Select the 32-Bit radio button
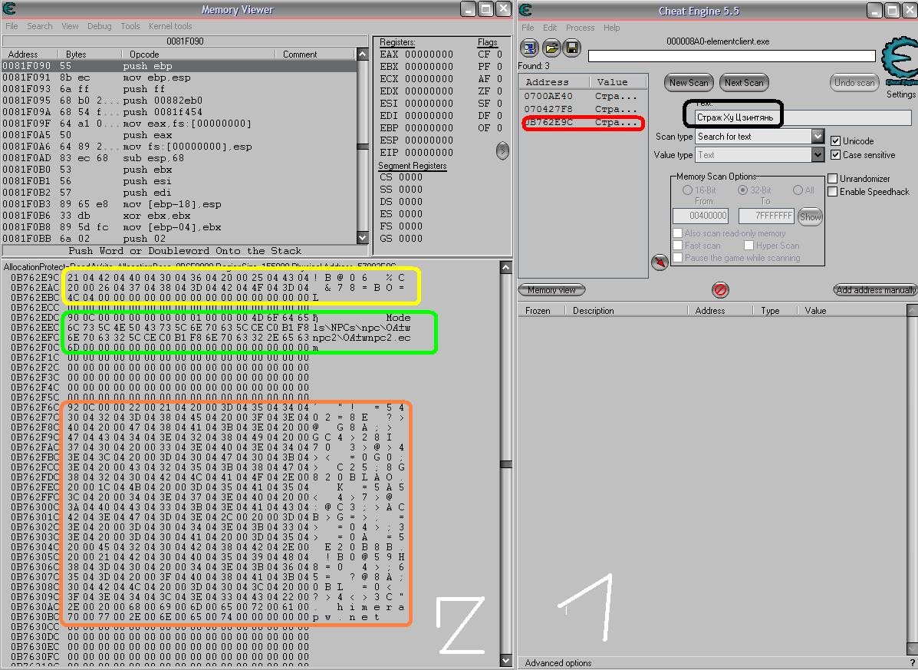Viewport: 918px width, 670px height. click(742, 190)
